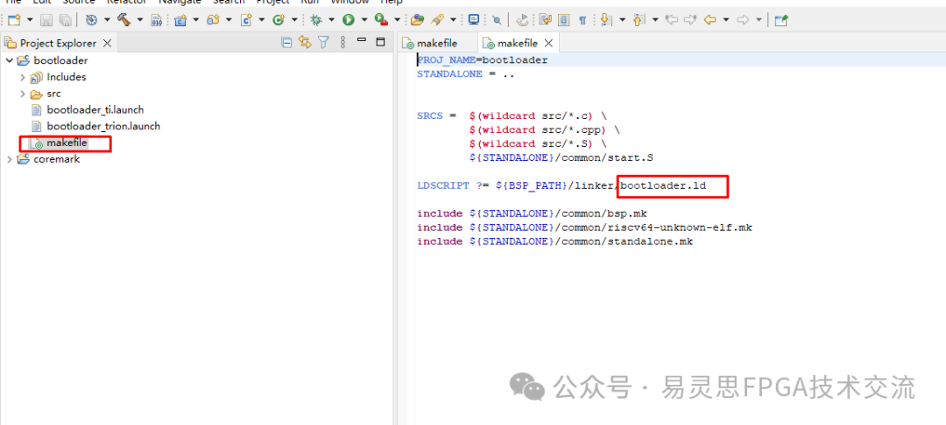The image size is (946, 425).
Task: Click Collapse All in Project Explorer
Action: click(286, 42)
